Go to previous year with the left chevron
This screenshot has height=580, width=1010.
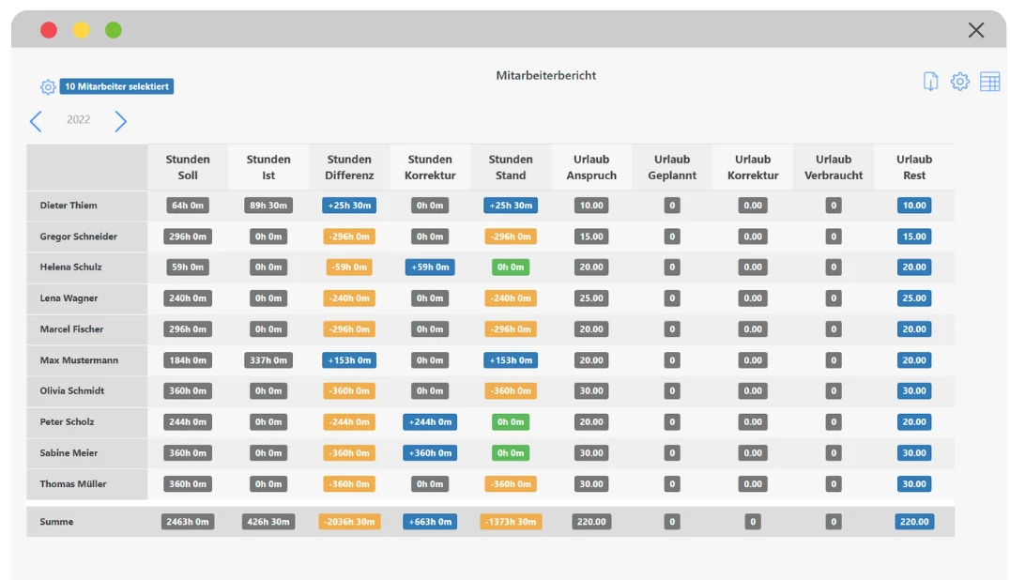36,120
